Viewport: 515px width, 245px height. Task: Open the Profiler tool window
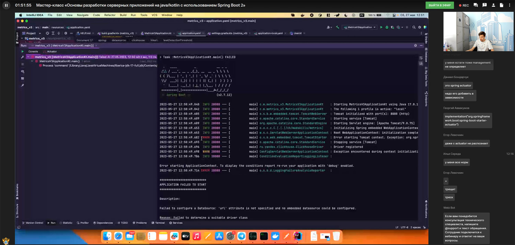(x=82, y=223)
